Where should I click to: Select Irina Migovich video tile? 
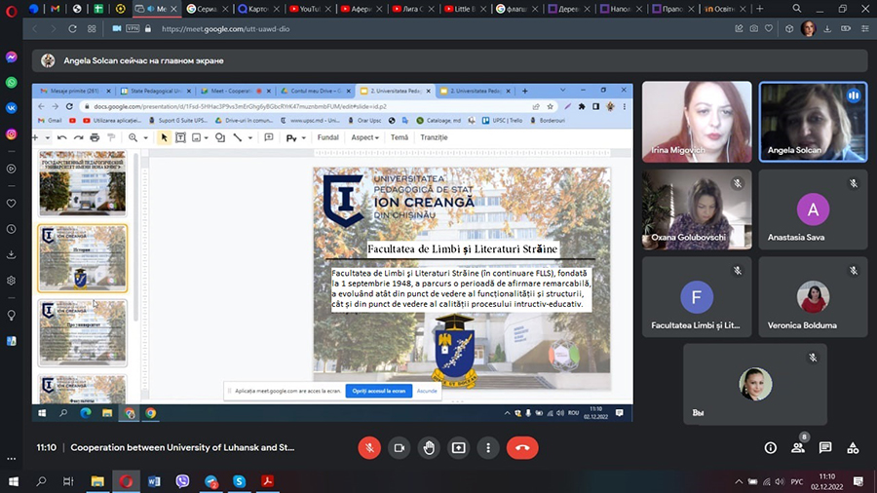coord(697,122)
